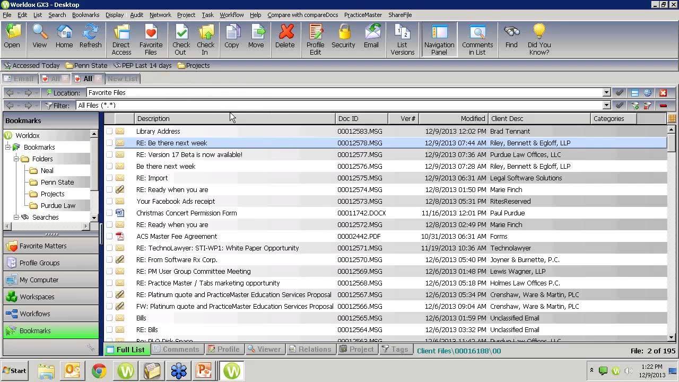Open the Workflow menu
Viewport: 679px width, 382px height.
[x=231, y=15]
